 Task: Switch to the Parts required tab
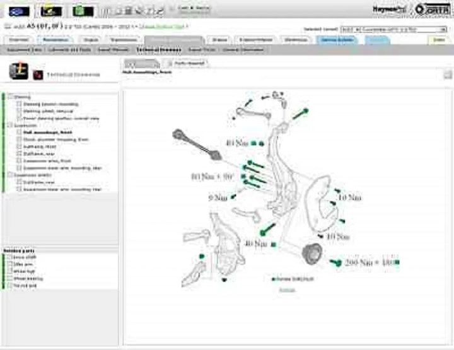point(189,63)
